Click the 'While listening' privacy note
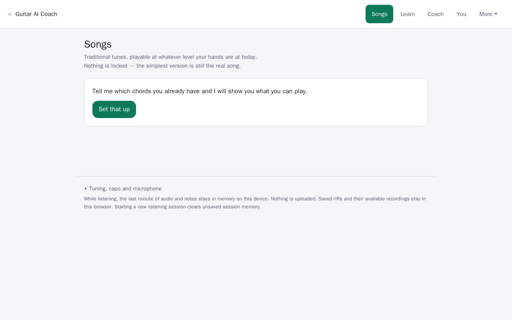Screen dimensions: 512x320 click(x=255, y=203)
